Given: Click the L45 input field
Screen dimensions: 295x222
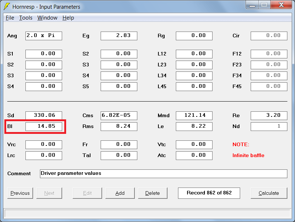Looking at the screenshot, I should 194,87.
